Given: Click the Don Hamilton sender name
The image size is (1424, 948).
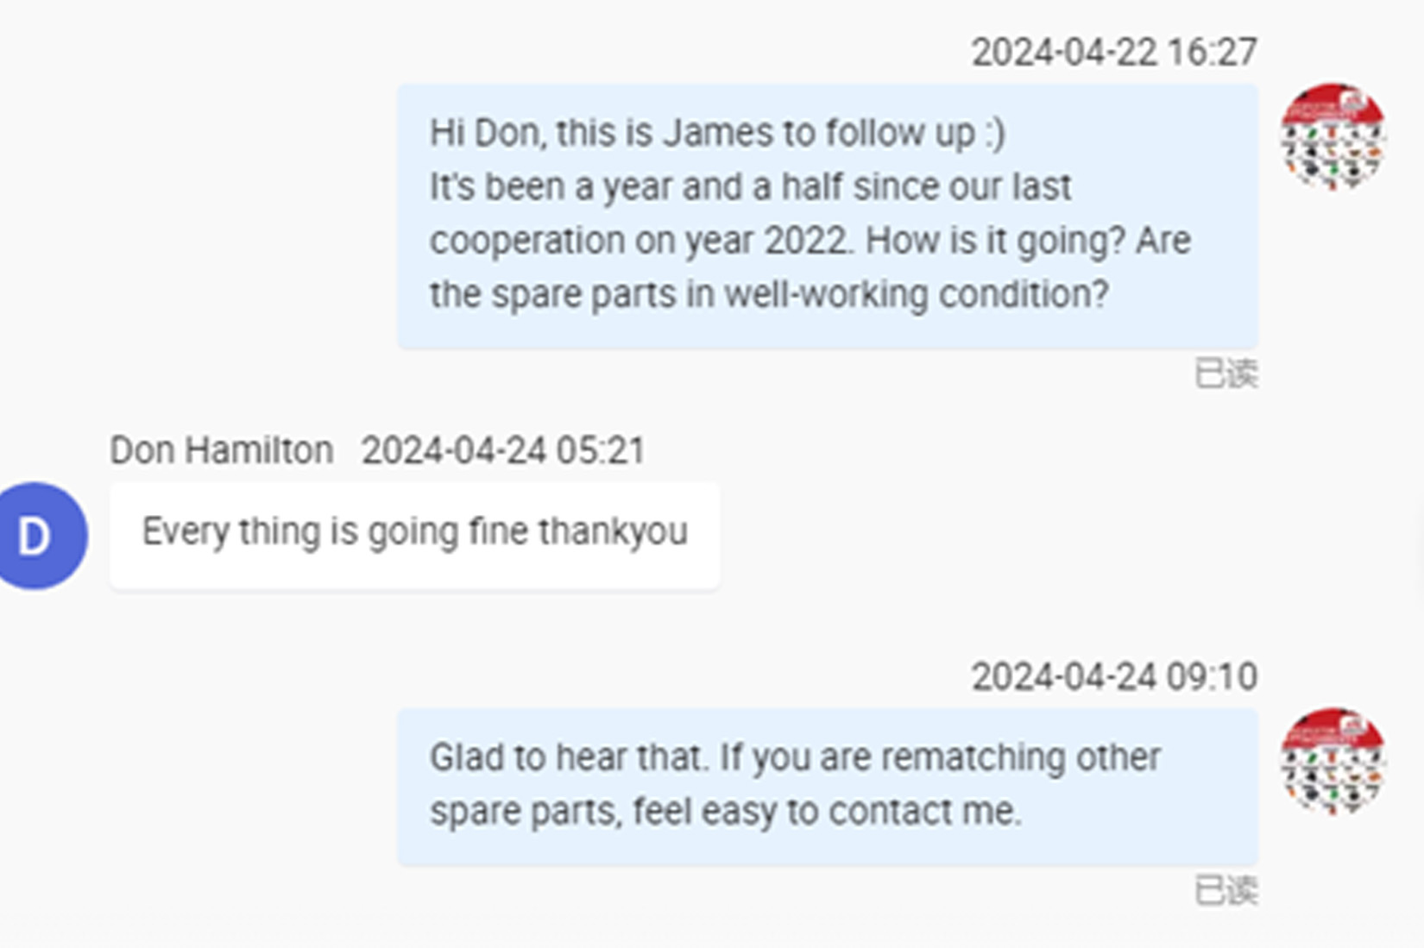Looking at the screenshot, I should tap(221, 450).
